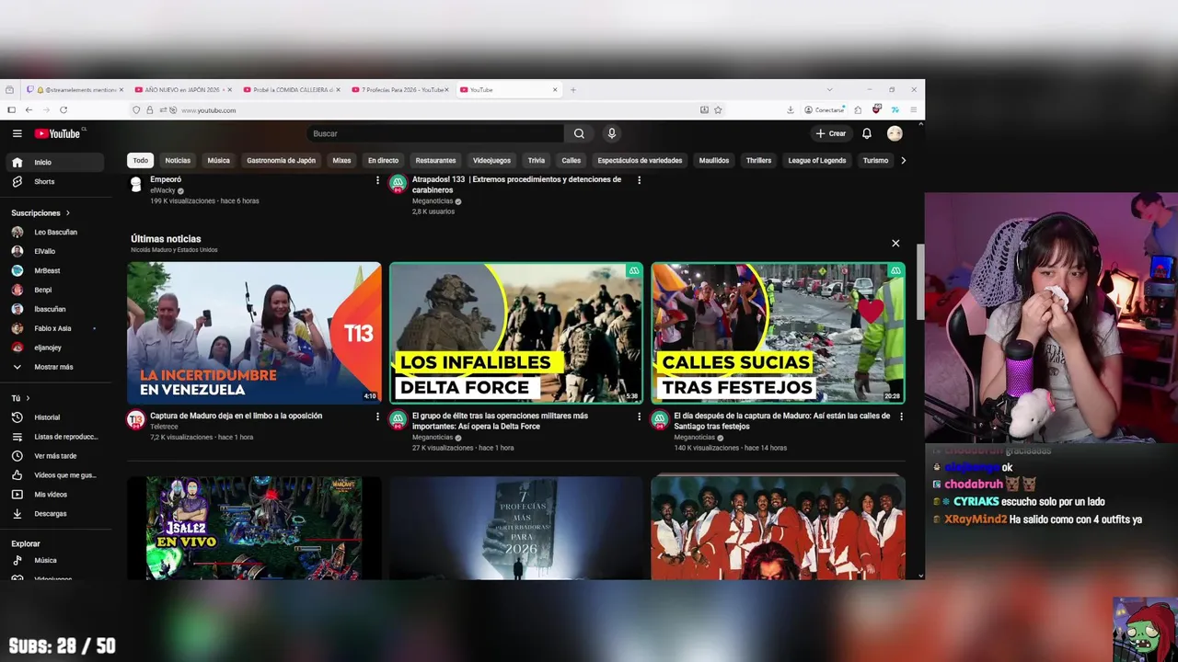Select the Todo filter chip
The height and width of the screenshot is (662, 1178).
(140, 160)
